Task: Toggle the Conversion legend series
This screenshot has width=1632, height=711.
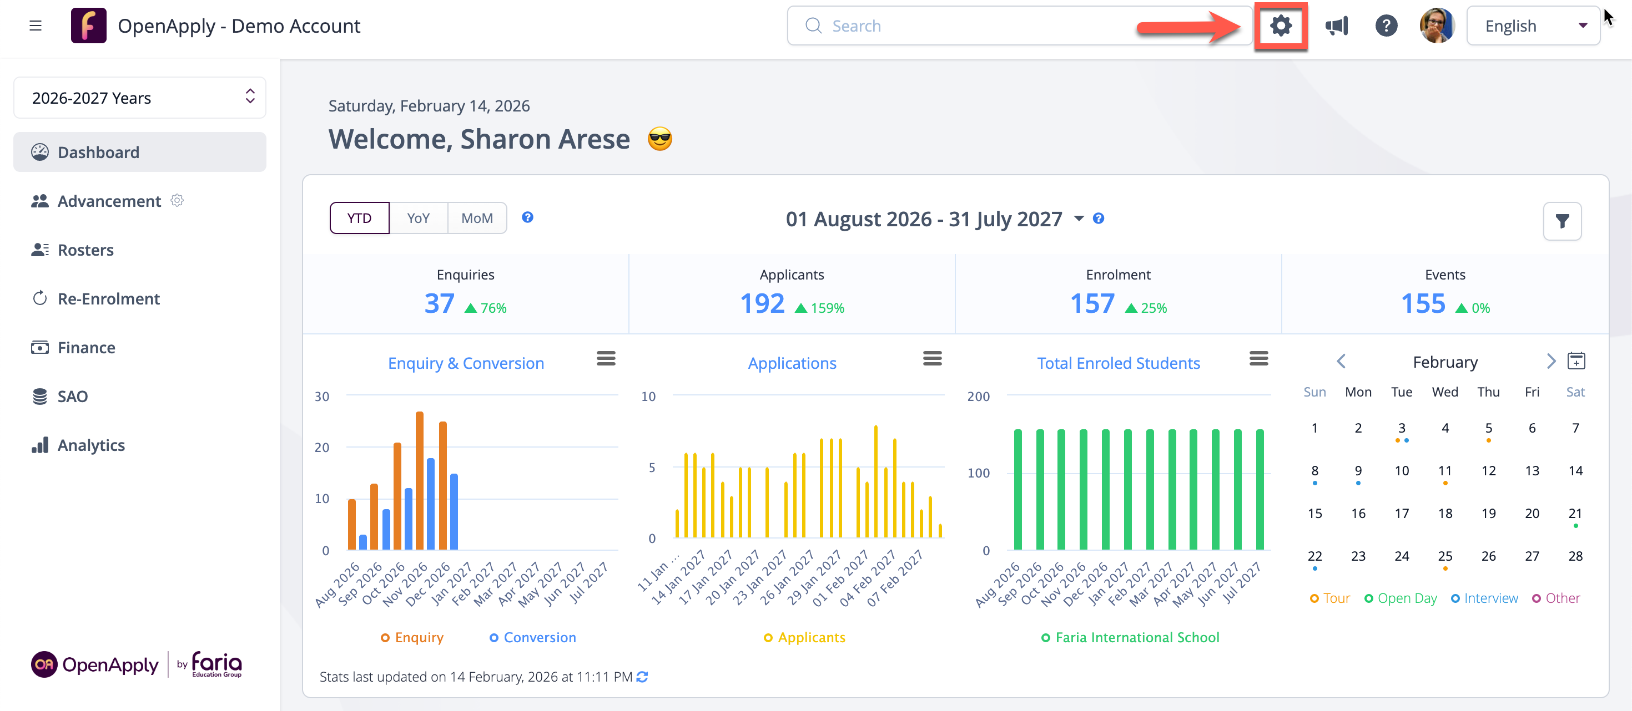Action: coord(532,638)
